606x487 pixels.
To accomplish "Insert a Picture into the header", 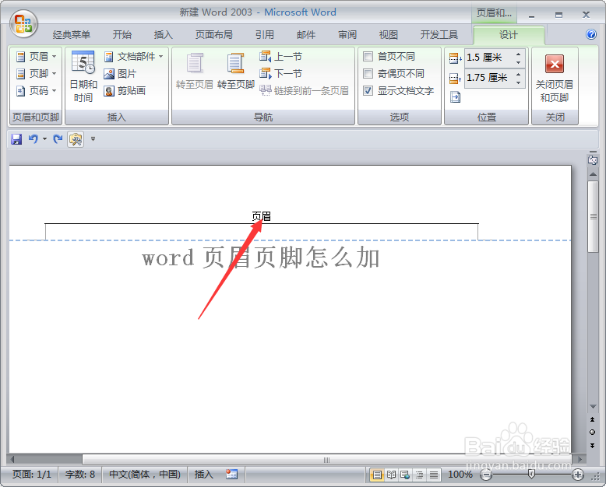I will point(120,73).
